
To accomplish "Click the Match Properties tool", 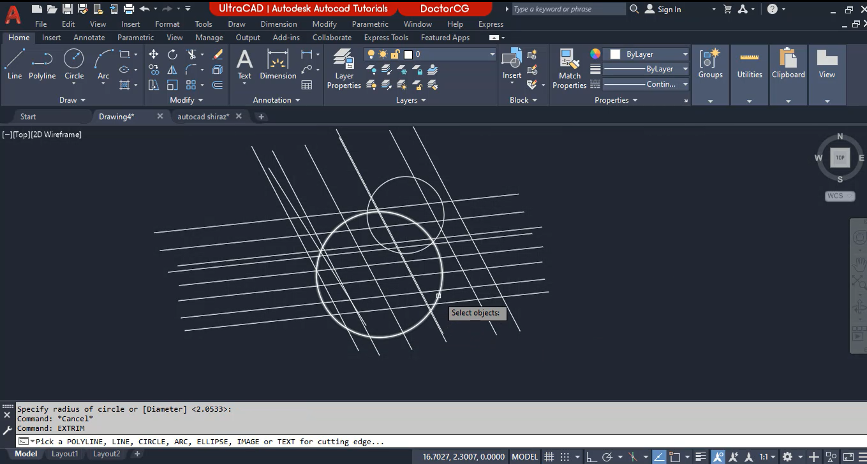I will 569,69.
